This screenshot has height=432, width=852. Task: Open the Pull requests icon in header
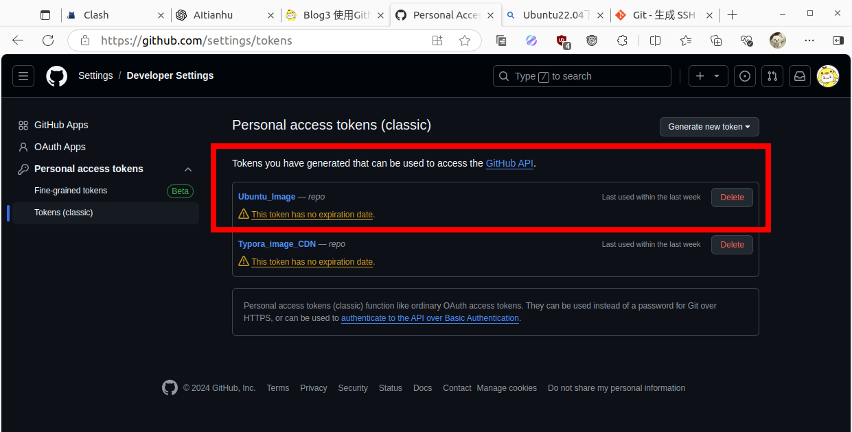(x=772, y=76)
